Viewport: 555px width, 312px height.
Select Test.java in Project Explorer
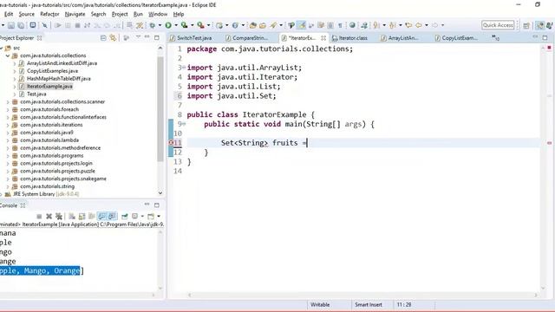pos(36,94)
